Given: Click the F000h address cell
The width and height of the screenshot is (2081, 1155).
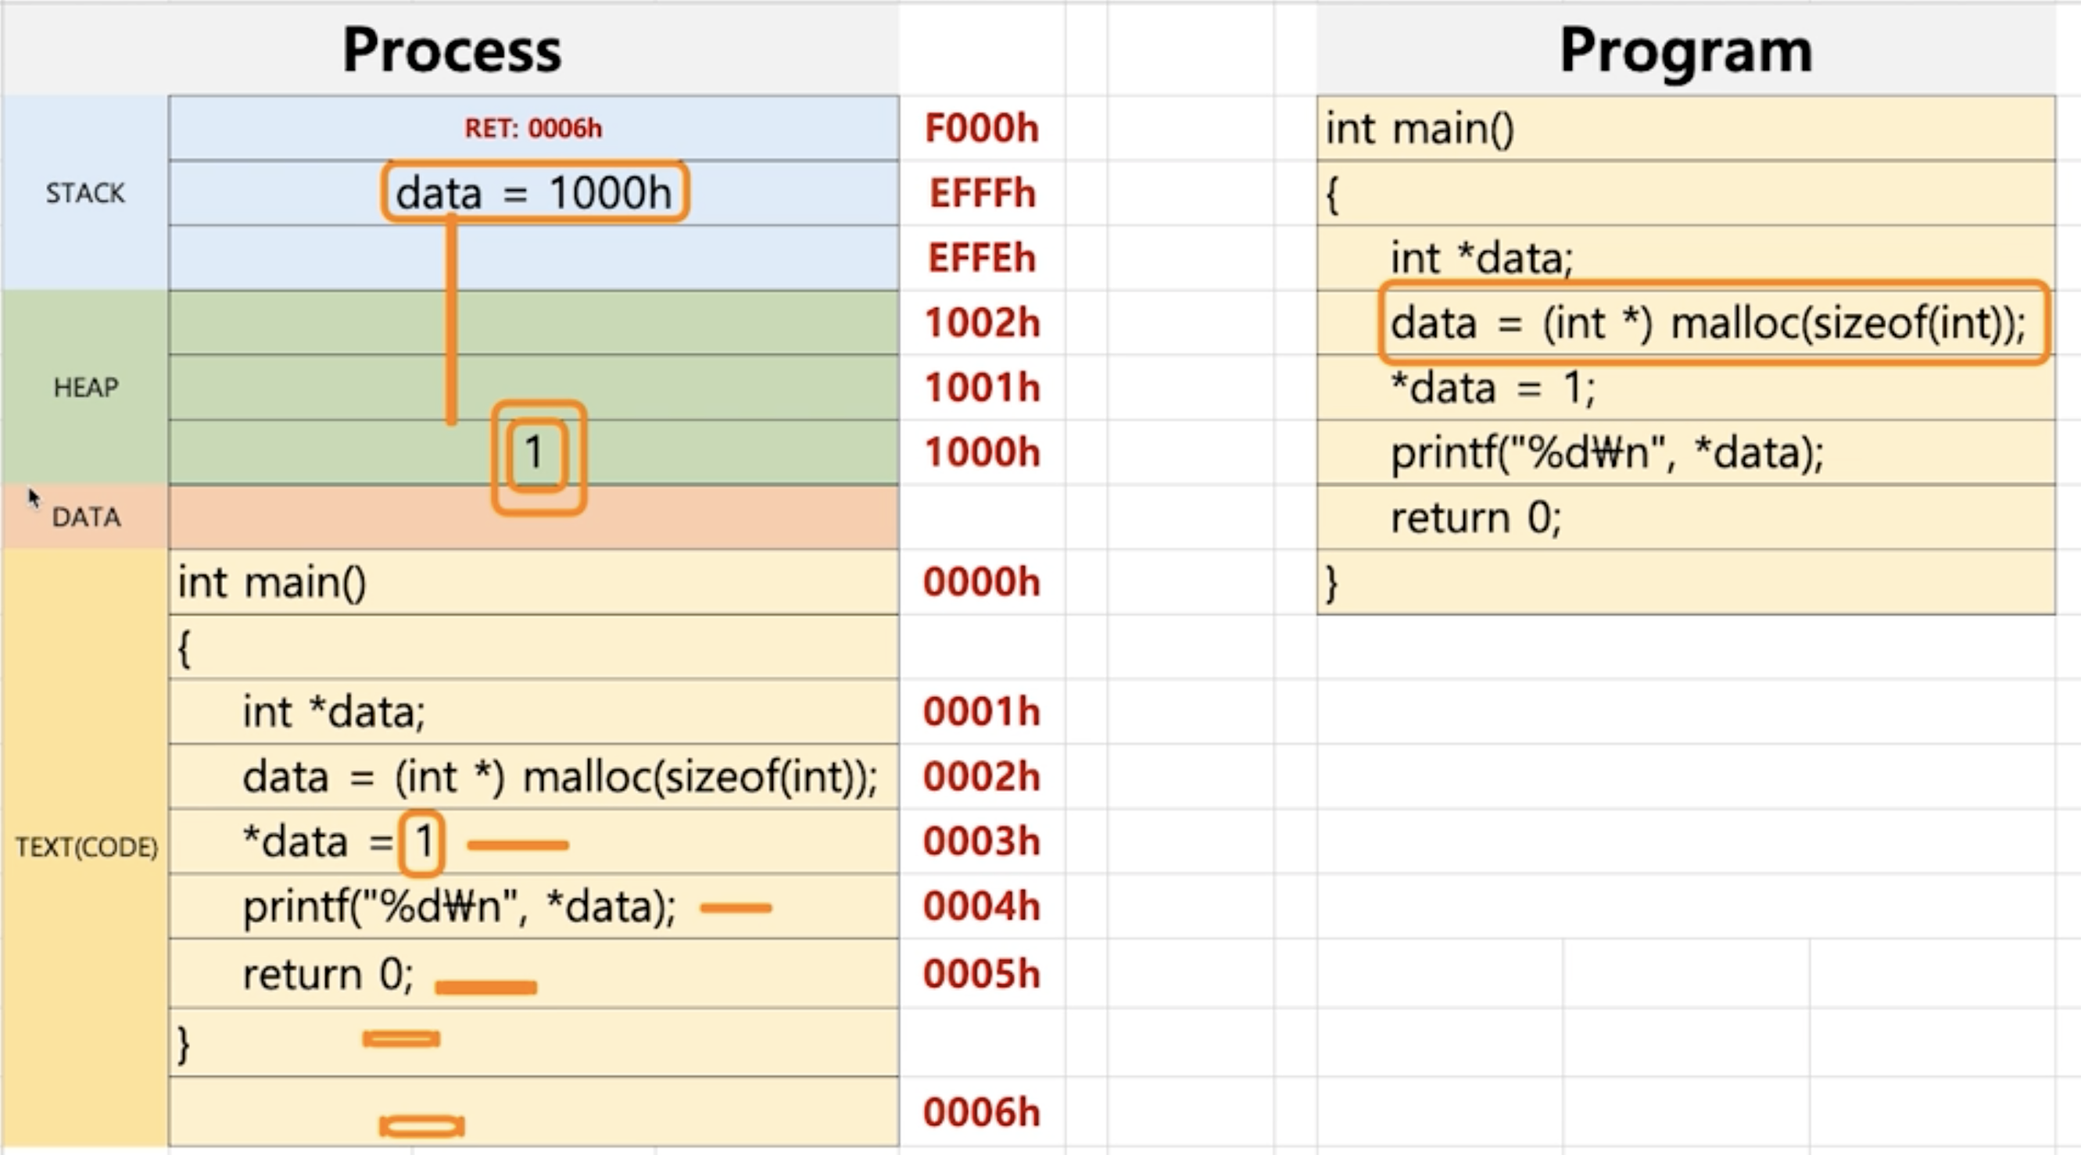Looking at the screenshot, I should 982,127.
